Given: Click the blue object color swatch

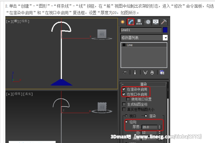Looking at the screenshot, I should [165, 30].
